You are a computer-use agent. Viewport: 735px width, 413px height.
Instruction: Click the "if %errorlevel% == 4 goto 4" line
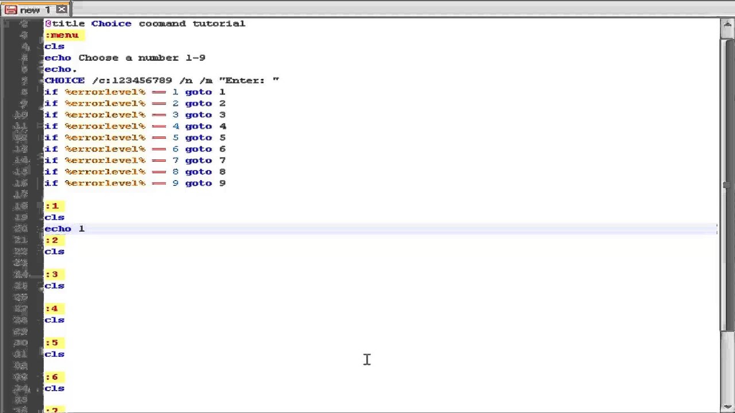coord(135,127)
